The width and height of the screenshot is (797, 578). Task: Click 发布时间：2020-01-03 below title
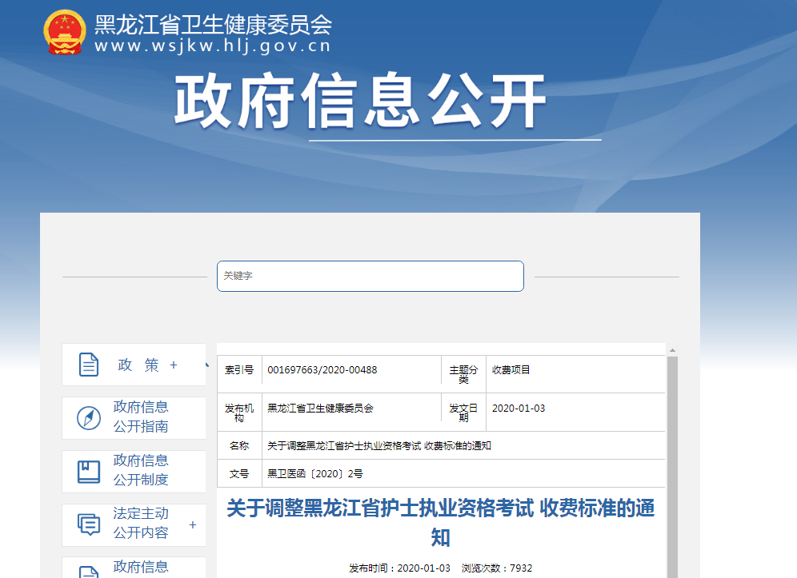[x=399, y=568]
